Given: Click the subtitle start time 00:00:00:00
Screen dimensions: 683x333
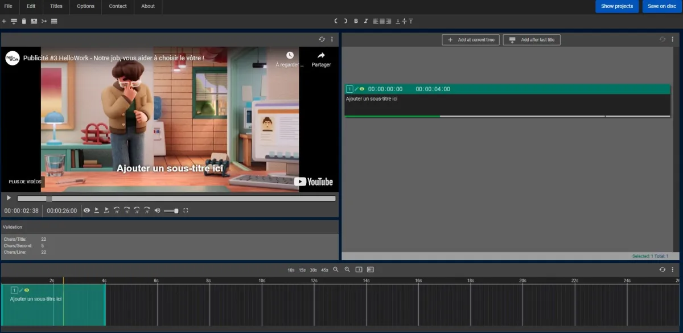Looking at the screenshot, I should (385, 89).
